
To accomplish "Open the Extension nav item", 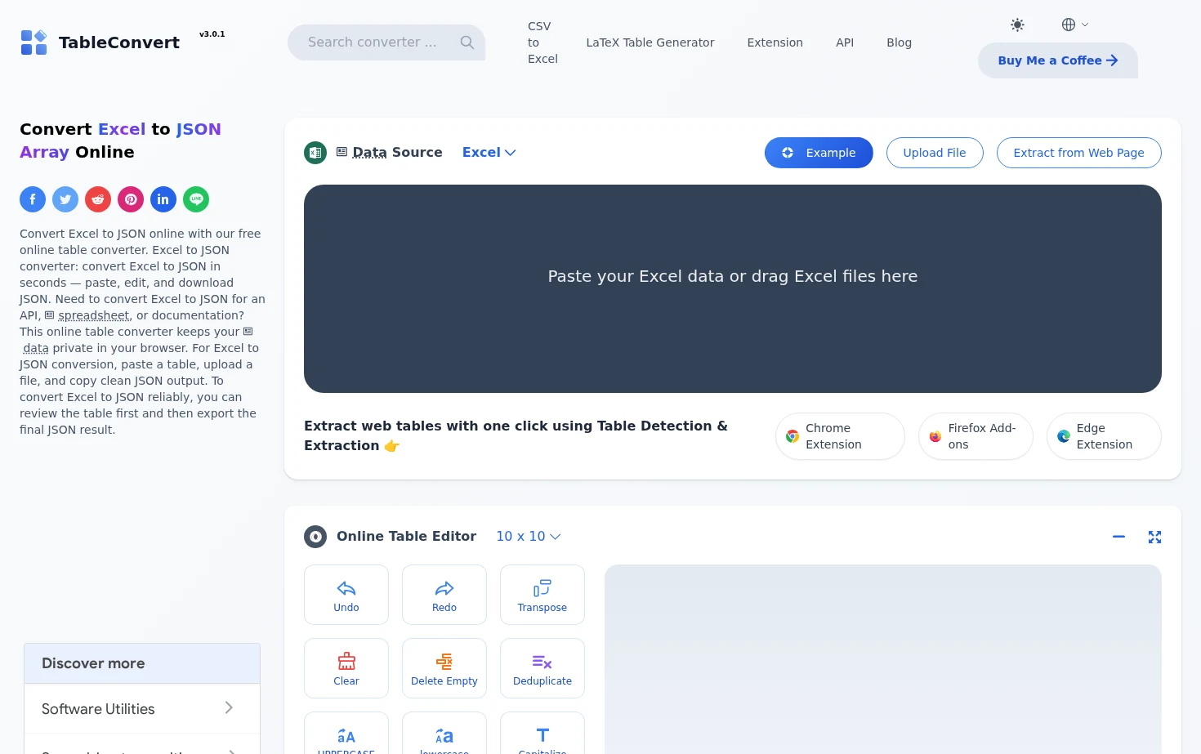I will pyautogui.click(x=775, y=42).
